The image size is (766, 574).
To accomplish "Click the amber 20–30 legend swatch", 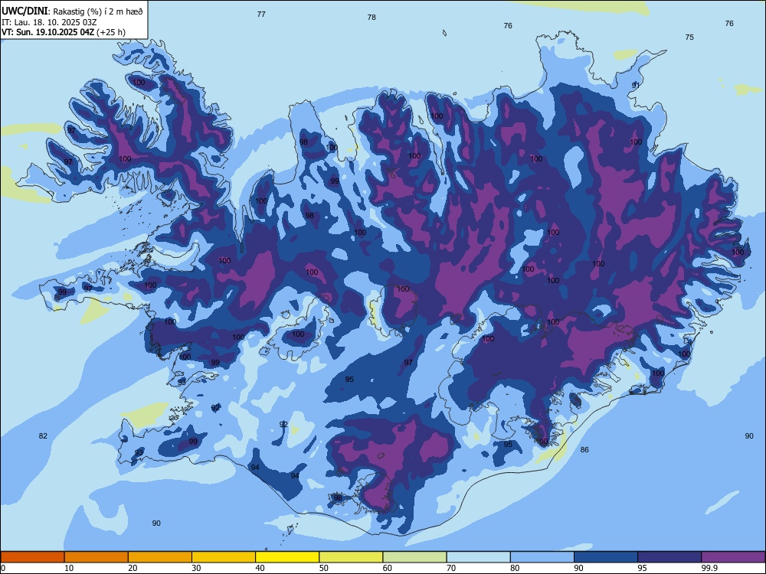I will [160, 557].
